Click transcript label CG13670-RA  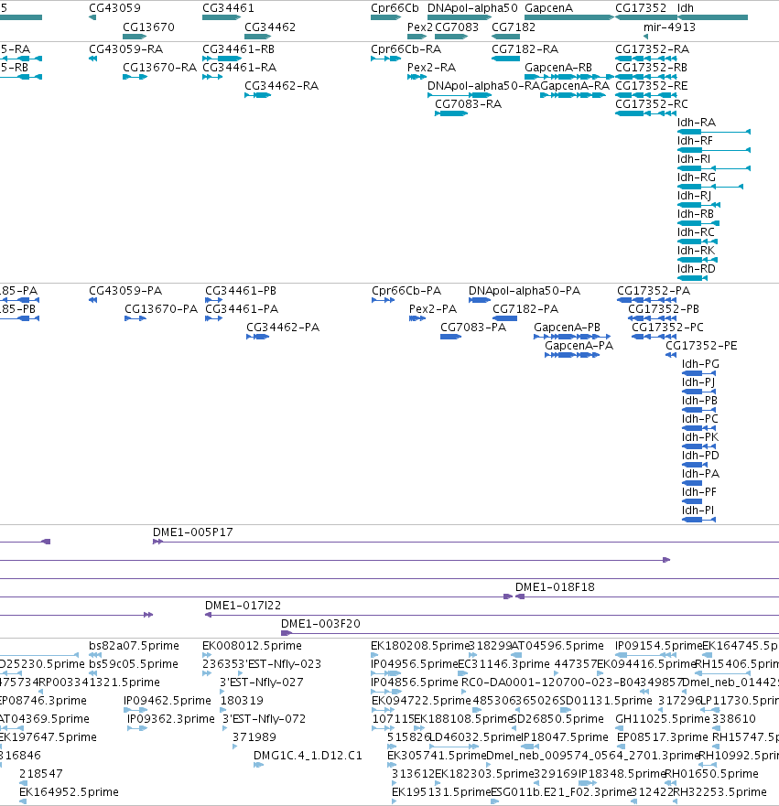coord(160,68)
